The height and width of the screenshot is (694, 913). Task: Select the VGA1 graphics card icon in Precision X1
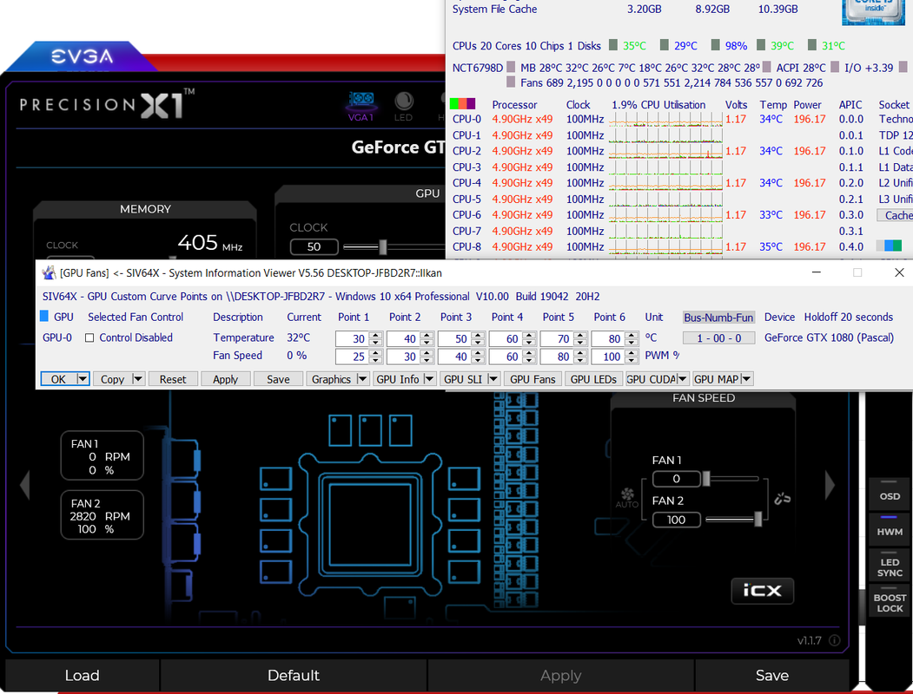[x=361, y=106]
